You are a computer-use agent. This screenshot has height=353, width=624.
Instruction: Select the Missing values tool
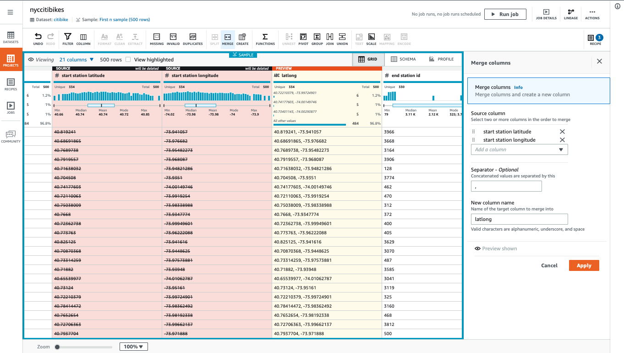tap(157, 39)
